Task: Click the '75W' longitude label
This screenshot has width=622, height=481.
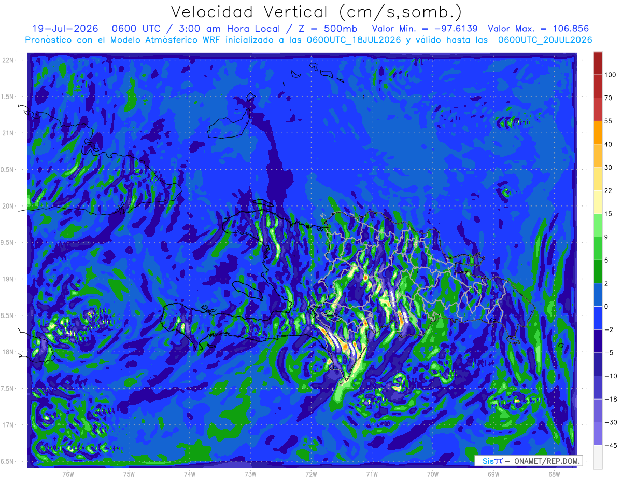Action: 129,474
